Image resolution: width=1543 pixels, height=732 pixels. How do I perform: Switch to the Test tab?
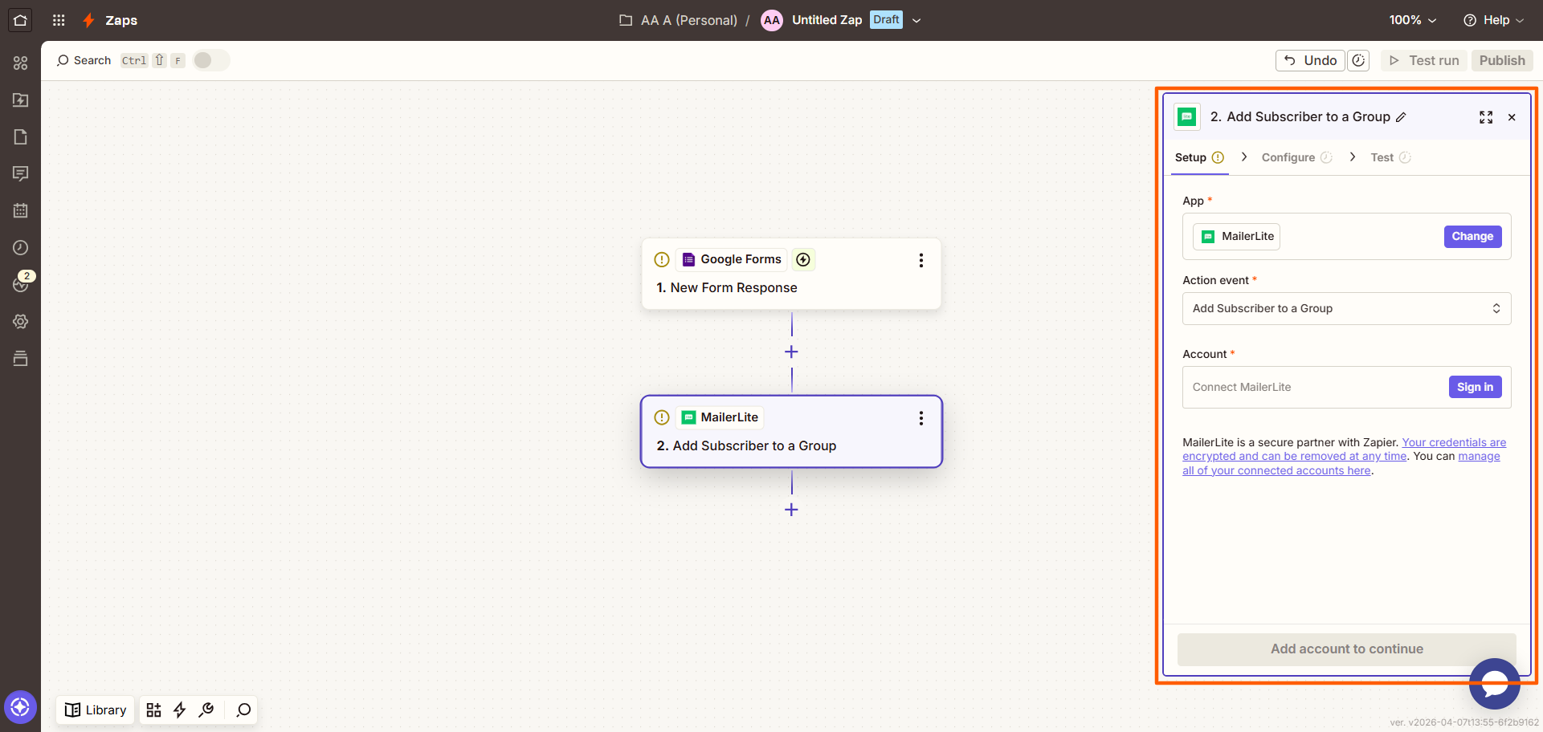[1390, 158]
